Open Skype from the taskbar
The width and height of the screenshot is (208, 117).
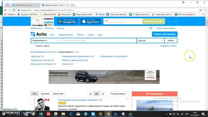click(x=93, y=114)
